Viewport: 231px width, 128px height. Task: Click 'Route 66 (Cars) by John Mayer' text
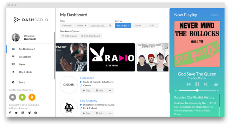(98, 82)
